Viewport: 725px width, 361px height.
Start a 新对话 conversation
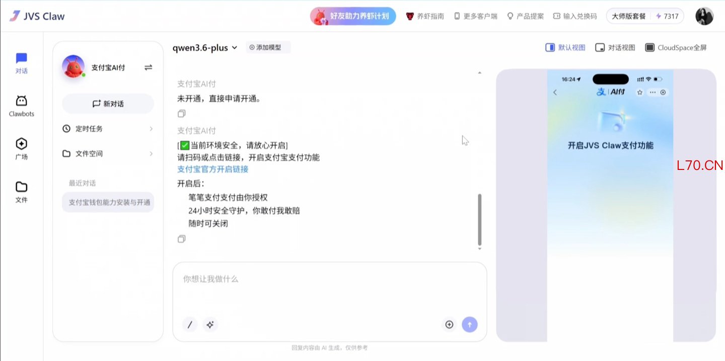click(108, 104)
